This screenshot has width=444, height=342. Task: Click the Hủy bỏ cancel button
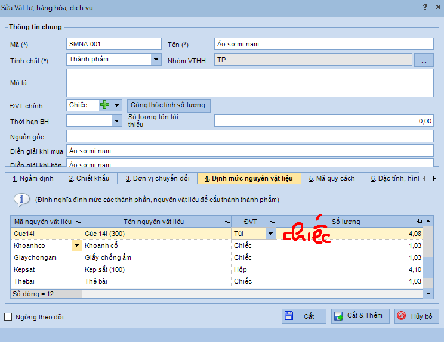[417, 316]
